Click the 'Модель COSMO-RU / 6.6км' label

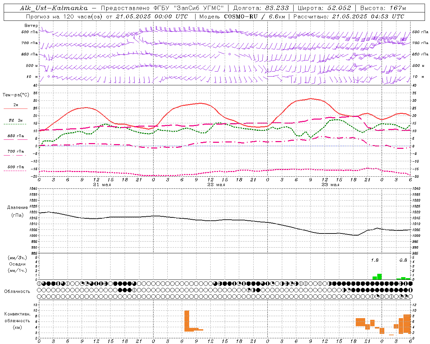click(242, 16)
